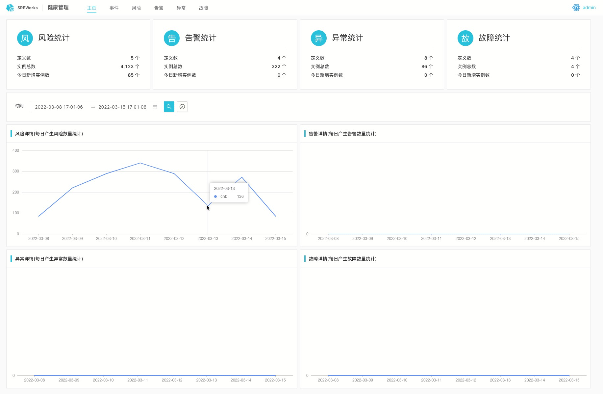Switch to the 事件 tab
603x394 pixels.
(x=114, y=8)
